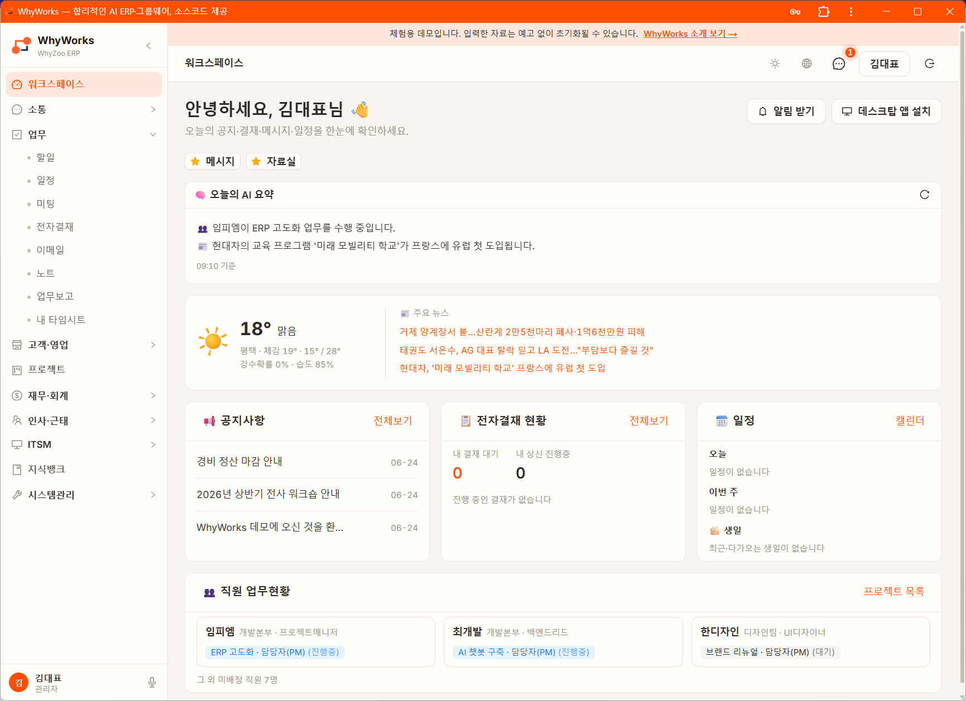Collapse the 업무 menu
The image size is (966, 701).
[x=84, y=134]
